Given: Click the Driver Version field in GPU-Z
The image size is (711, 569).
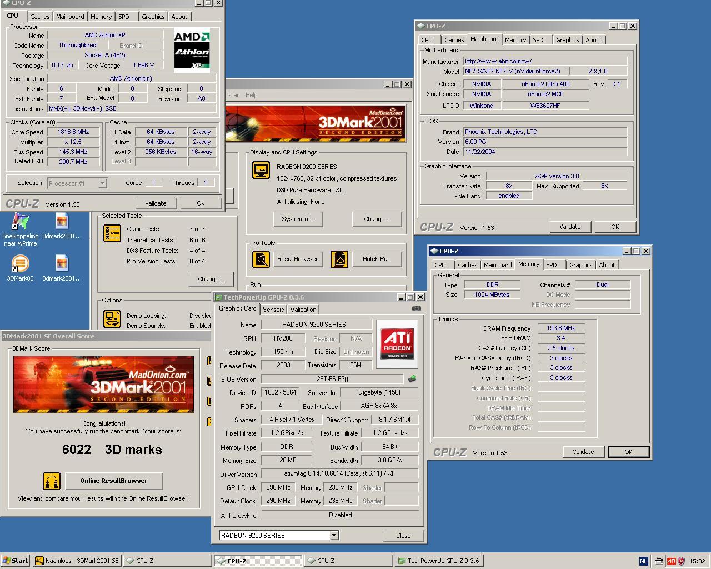Looking at the screenshot, I should tap(339, 474).
